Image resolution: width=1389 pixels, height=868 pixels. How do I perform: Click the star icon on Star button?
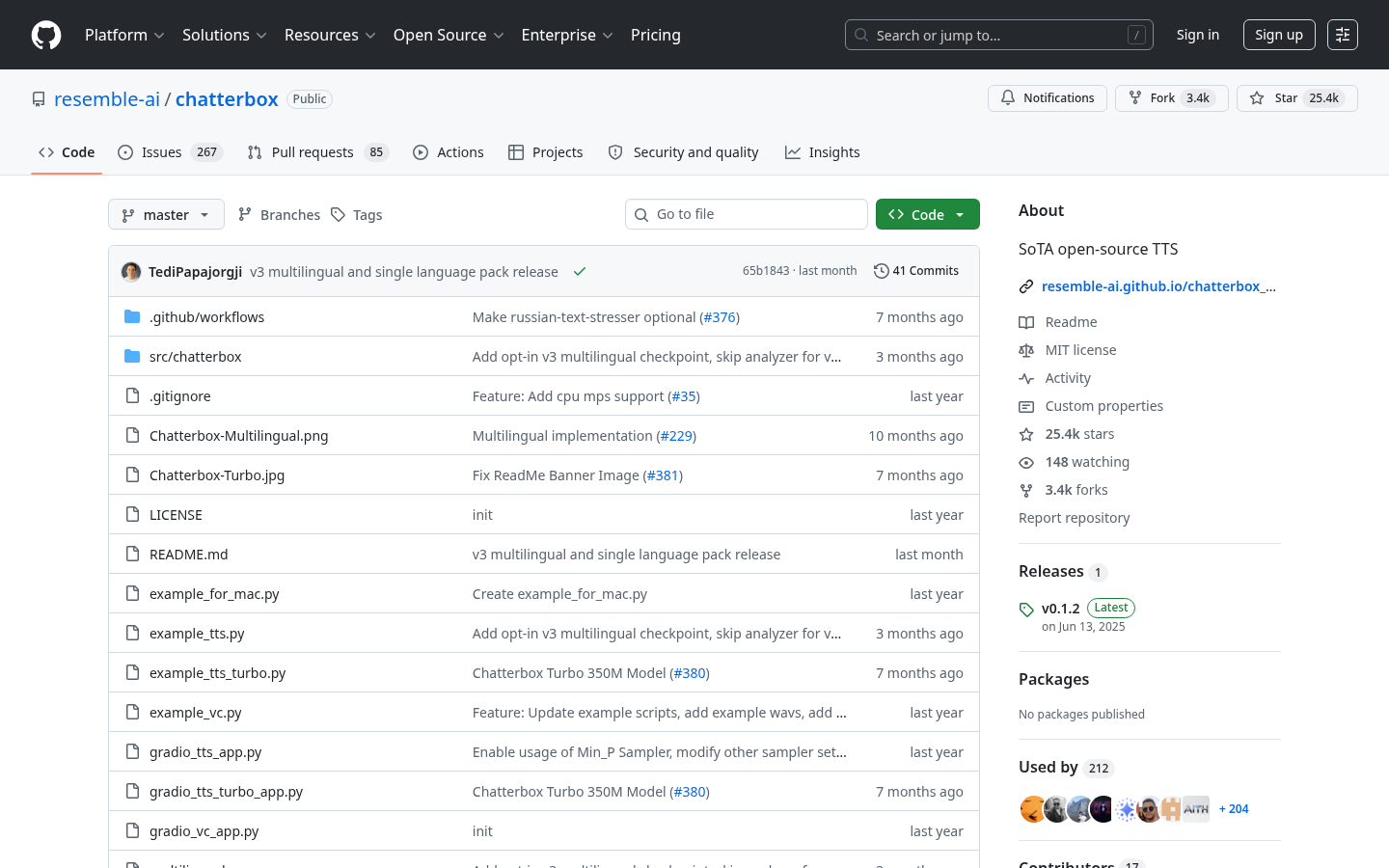(x=1257, y=98)
